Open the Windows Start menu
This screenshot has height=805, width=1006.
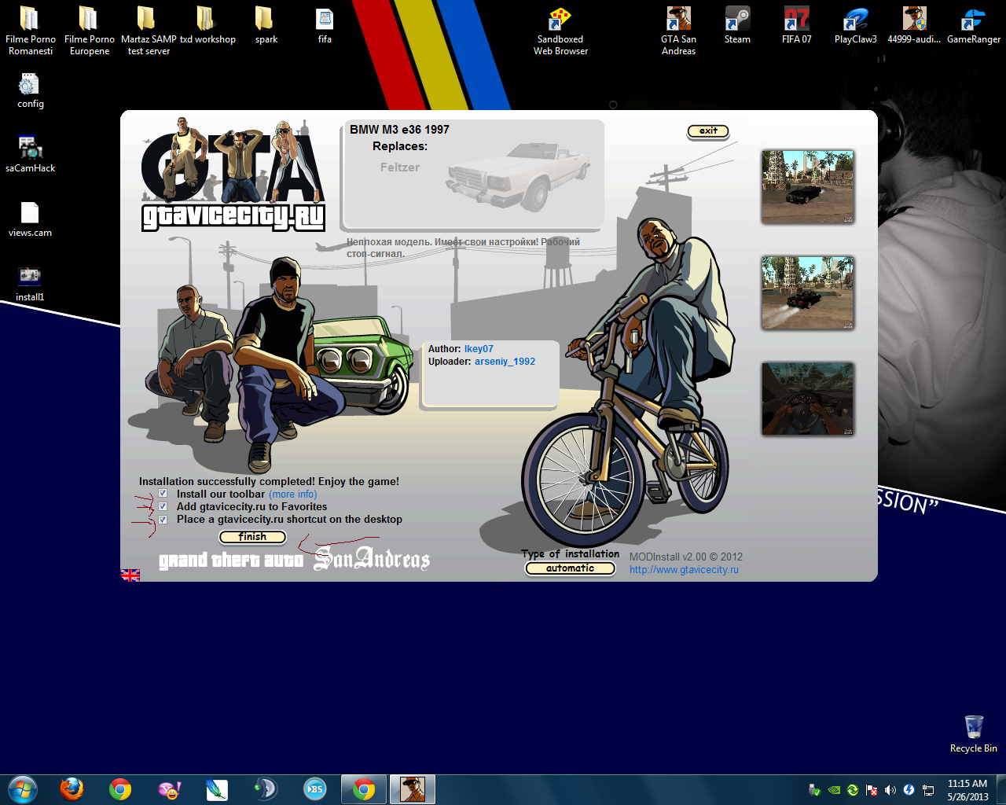click(x=22, y=789)
